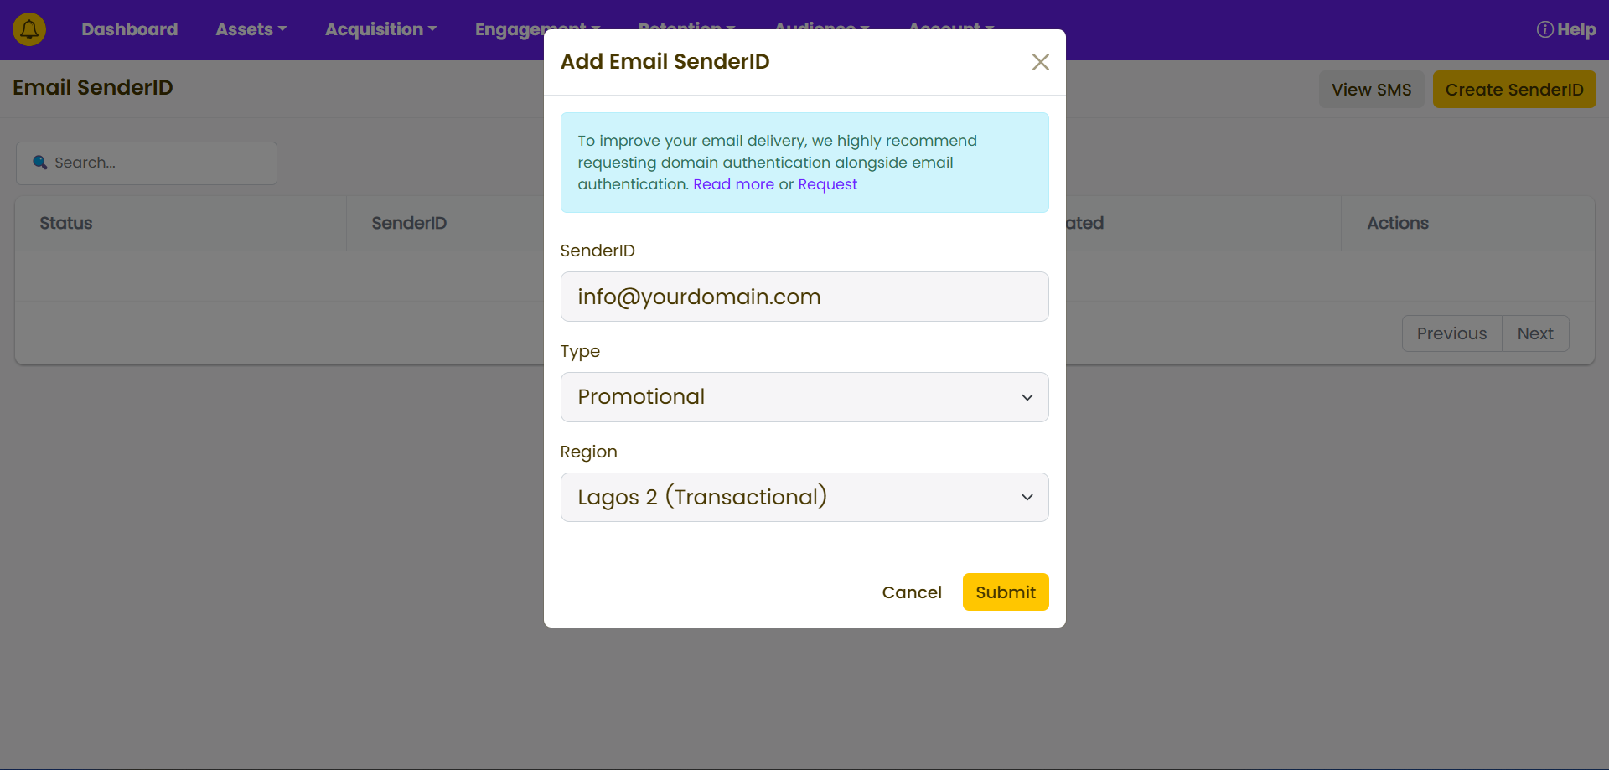This screenshot has height=770, width=1609.
Task: Click the View SMS button
Action: coord(1371,90)
